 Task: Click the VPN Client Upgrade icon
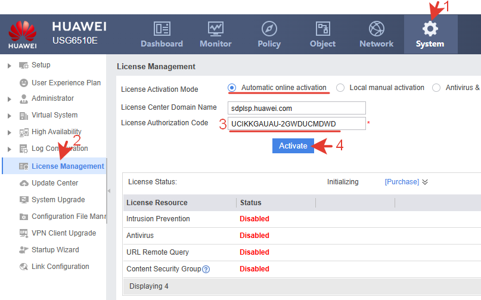[24, 233]
